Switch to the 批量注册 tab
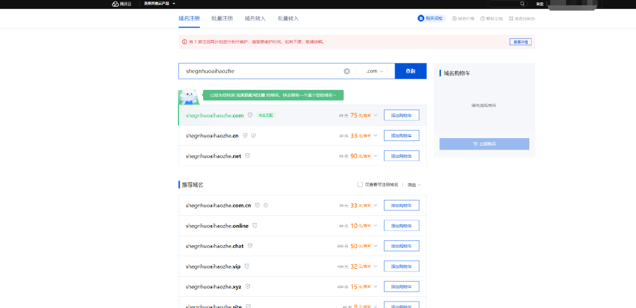Screen dimensions: 636x308 (222, 19)
